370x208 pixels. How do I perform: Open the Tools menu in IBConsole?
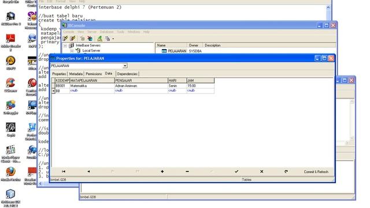121,32
